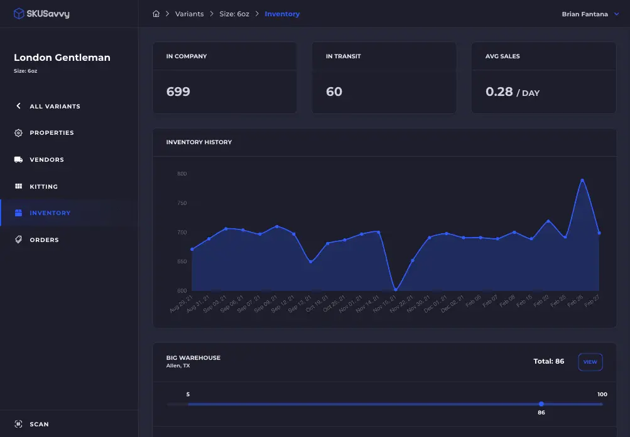Viewport: 630px width, 437px height.
Task: Navigate to Size: 6oz breadcrumb link
Action: tap(234, 14)
